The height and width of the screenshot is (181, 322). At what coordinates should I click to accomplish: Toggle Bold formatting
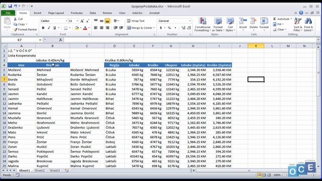[43, 28]
